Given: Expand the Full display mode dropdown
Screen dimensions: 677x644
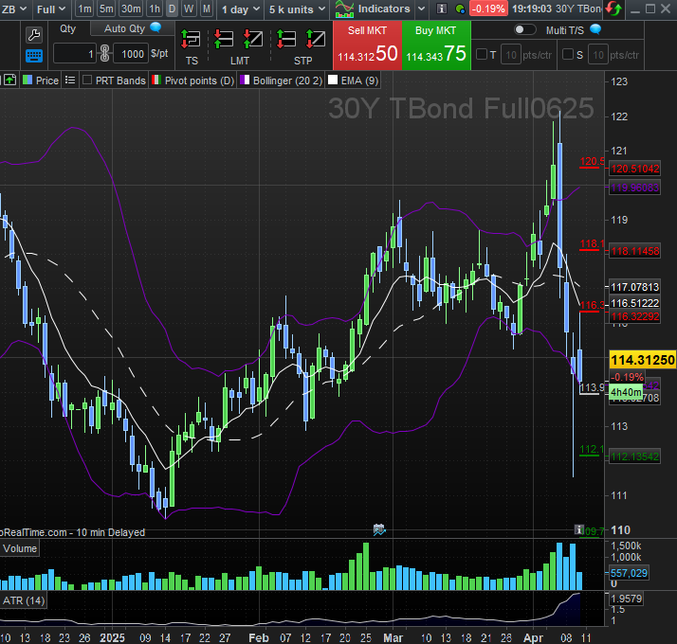Looking at the screenshot, I should (51, 9).
